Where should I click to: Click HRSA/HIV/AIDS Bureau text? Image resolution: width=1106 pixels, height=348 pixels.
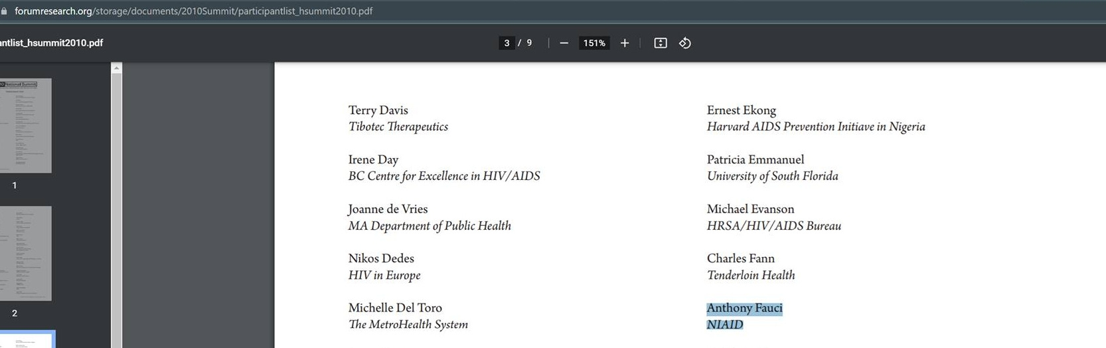pos(774,226)
